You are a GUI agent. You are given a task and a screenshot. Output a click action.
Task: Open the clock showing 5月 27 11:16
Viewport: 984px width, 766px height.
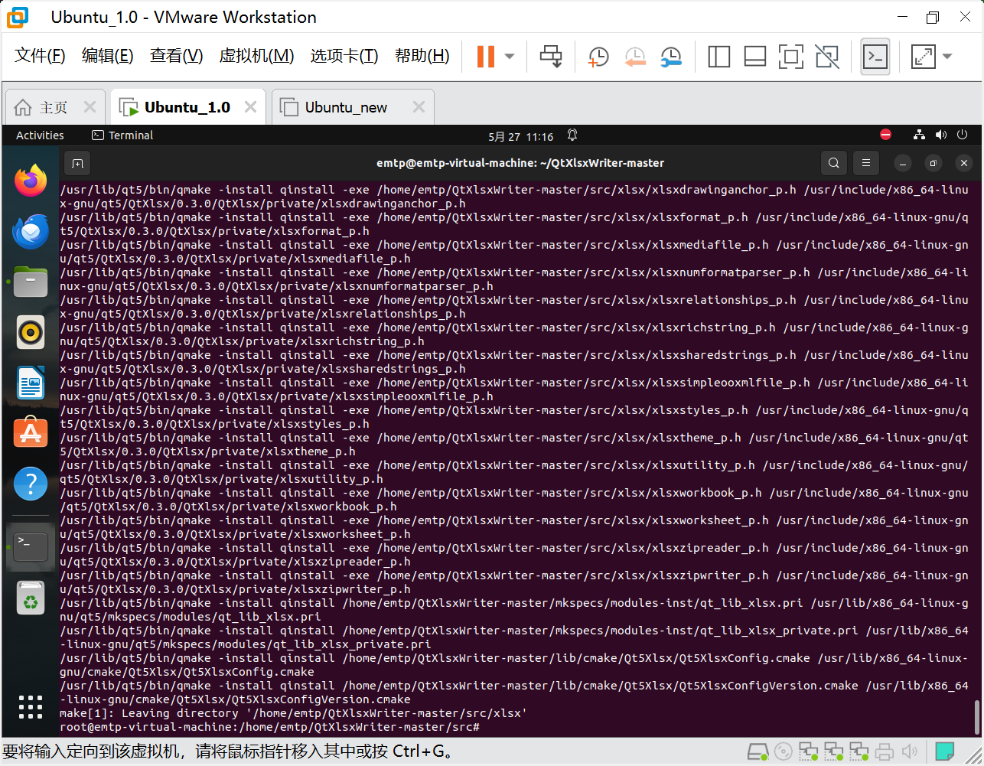521,136
